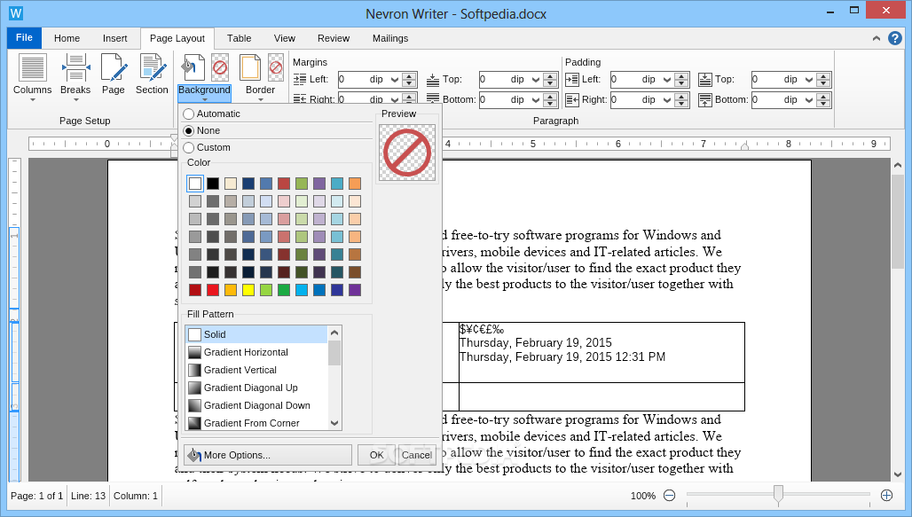Click the no-background red circle icon

(x=220, y=67)
